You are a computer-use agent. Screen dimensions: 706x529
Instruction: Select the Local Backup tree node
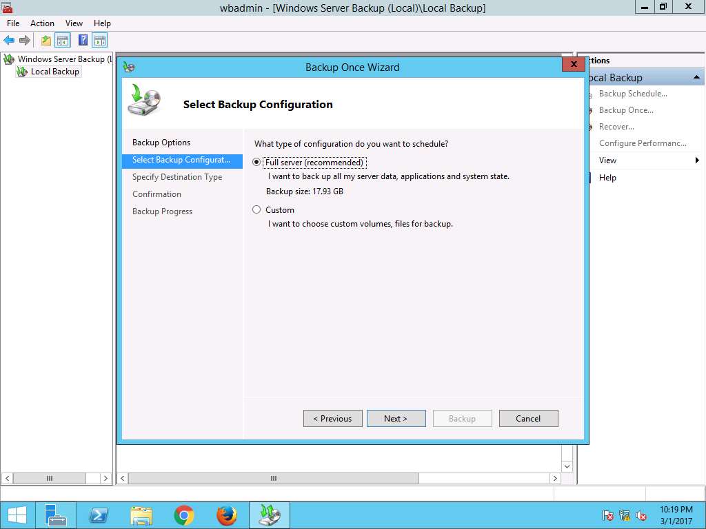pyautogui.click(x=49, y=72)
